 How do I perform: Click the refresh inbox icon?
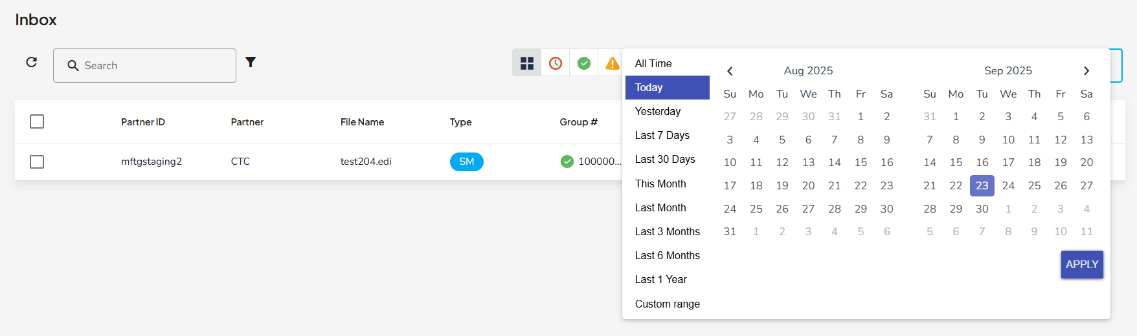(x=31, y=62)
